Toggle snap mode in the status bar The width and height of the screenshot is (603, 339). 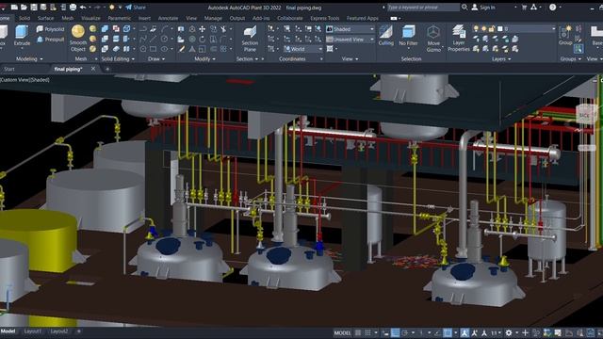click(x=368, y=332)
